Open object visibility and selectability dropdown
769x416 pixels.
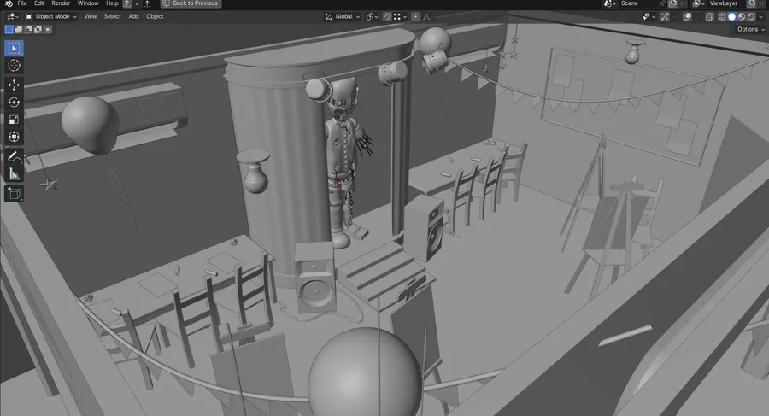tap(649, 17)
